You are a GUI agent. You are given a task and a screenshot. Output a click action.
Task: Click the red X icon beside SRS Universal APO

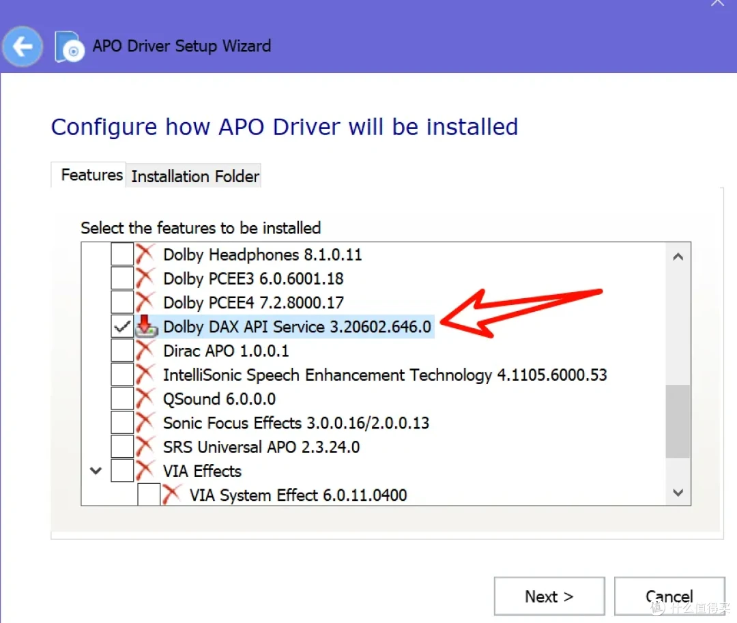pyautogui.click(x=146, y=446)
